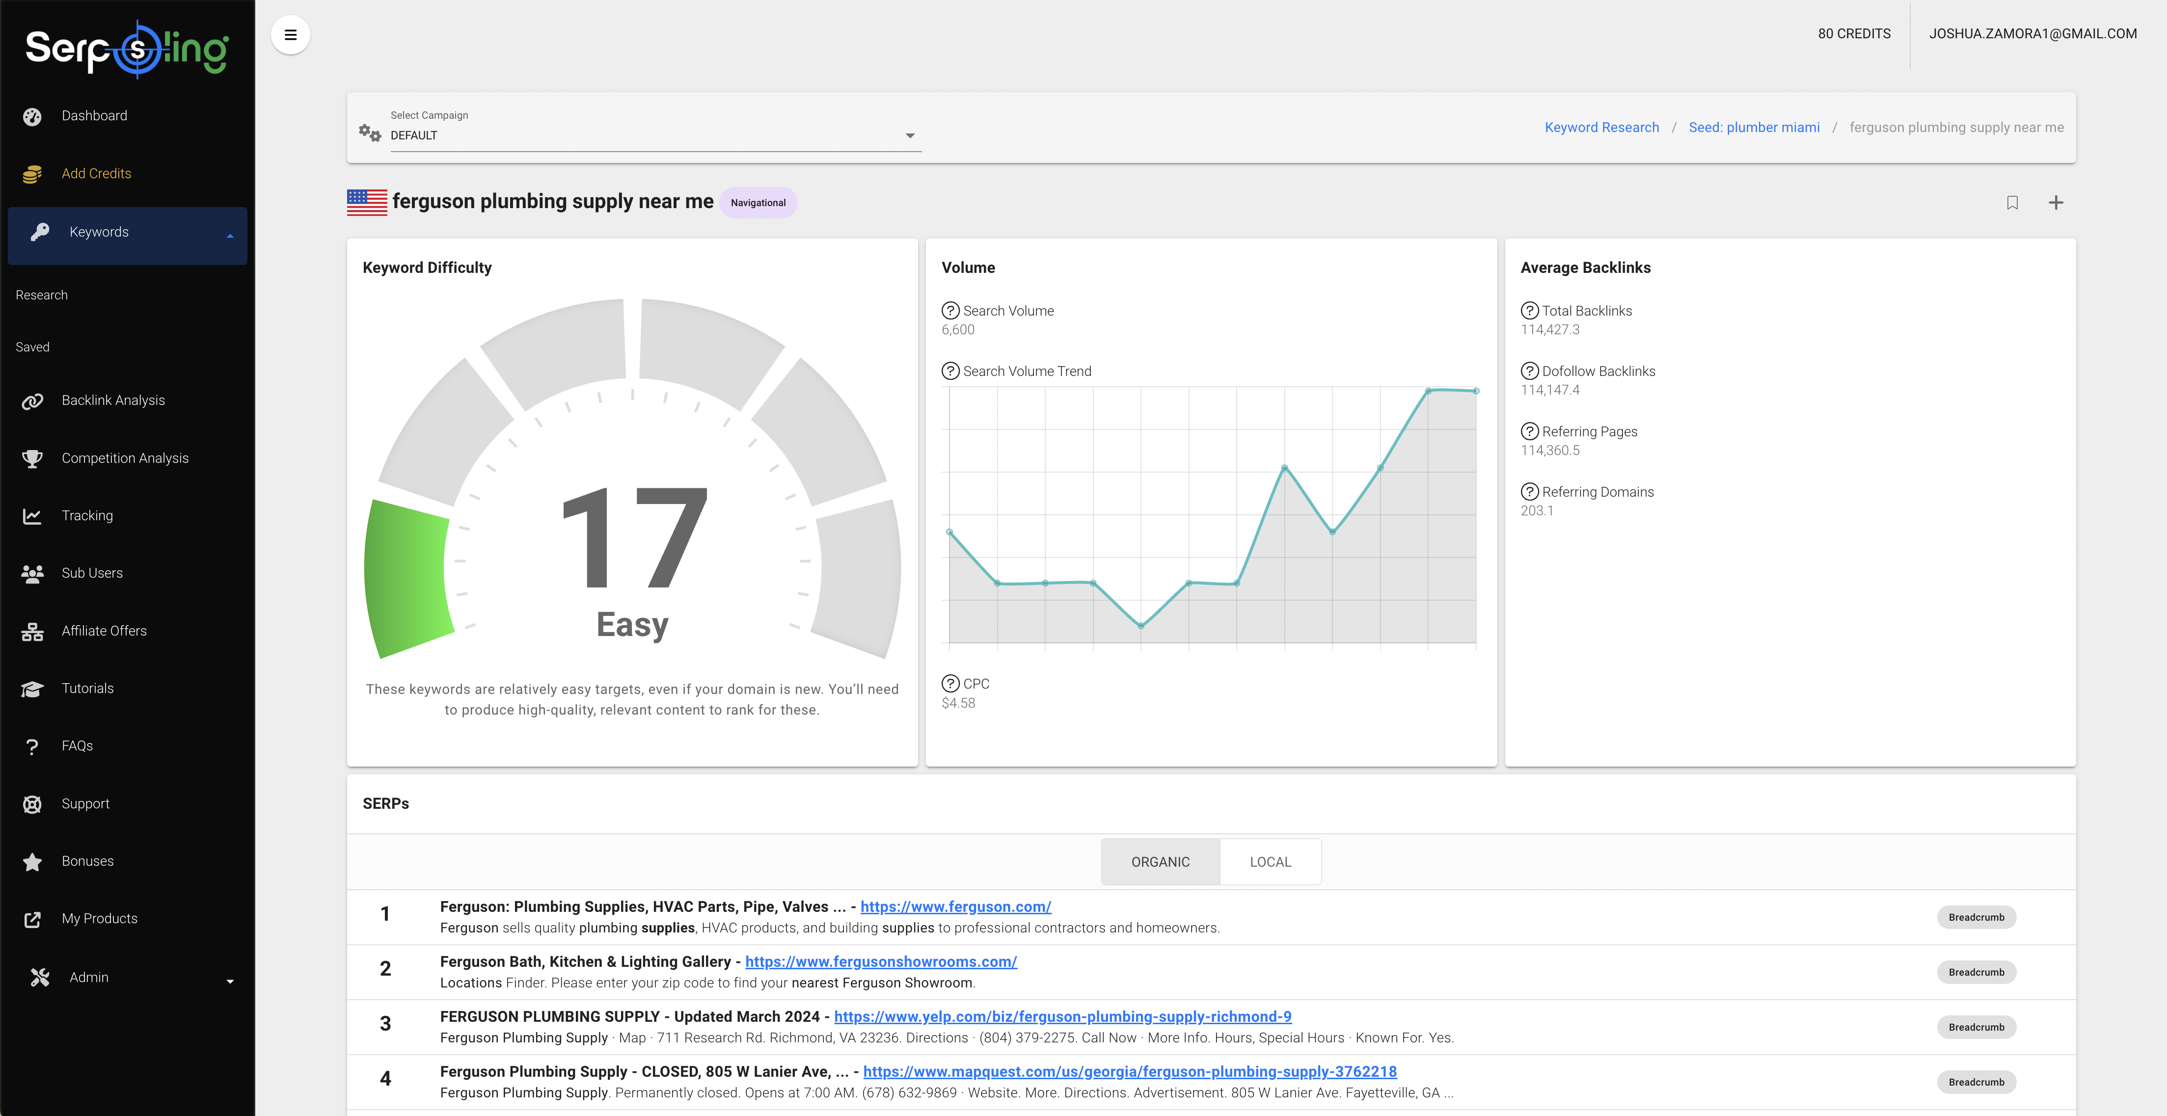Click the Search Volume Trend help icon
The image size is (2167, 1116).
[950, 371]
